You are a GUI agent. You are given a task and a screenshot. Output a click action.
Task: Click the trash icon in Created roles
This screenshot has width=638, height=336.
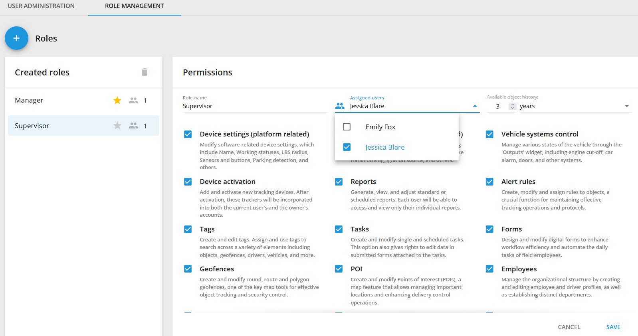coord(145,72)
